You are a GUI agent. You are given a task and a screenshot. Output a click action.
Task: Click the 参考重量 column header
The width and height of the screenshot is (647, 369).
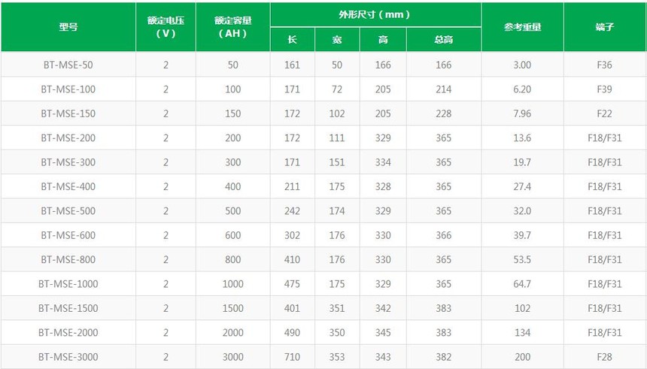click(x=522, y=27)
